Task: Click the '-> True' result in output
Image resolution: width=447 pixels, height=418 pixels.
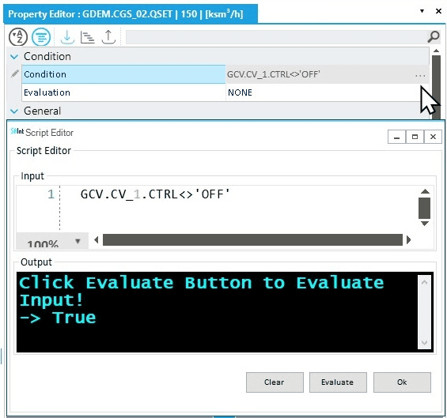Action: coord(58,318)
